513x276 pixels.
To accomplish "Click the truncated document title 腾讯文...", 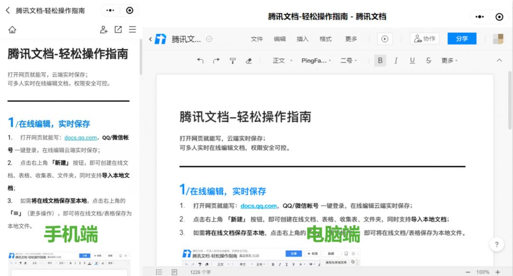I will [x=186, y=39].
